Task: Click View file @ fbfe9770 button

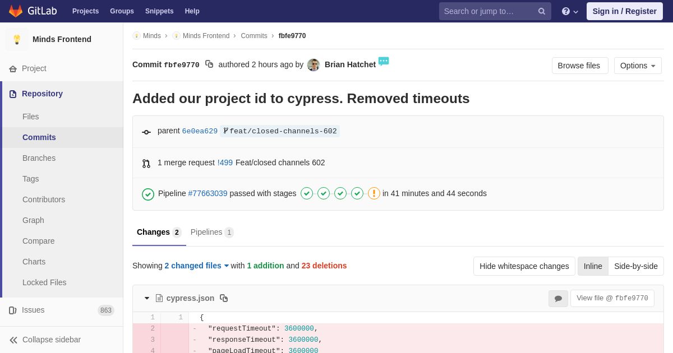Action: pyautogui.click(x=612, y=299)
